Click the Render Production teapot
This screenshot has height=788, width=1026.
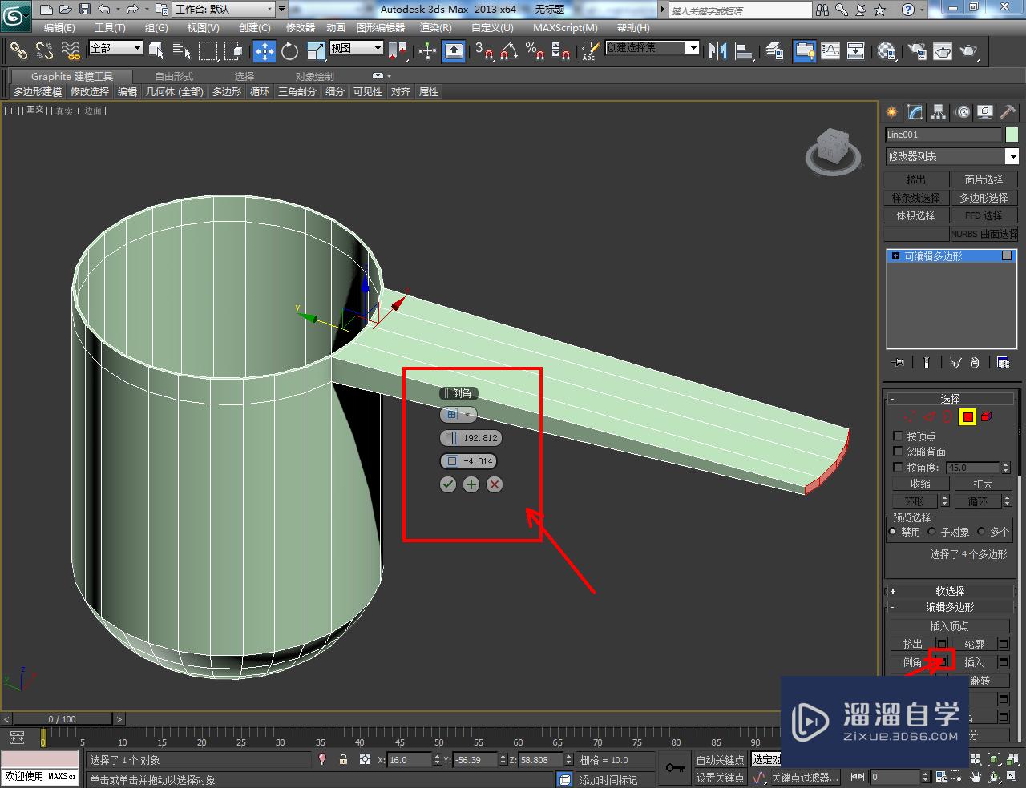coord(970,50)
